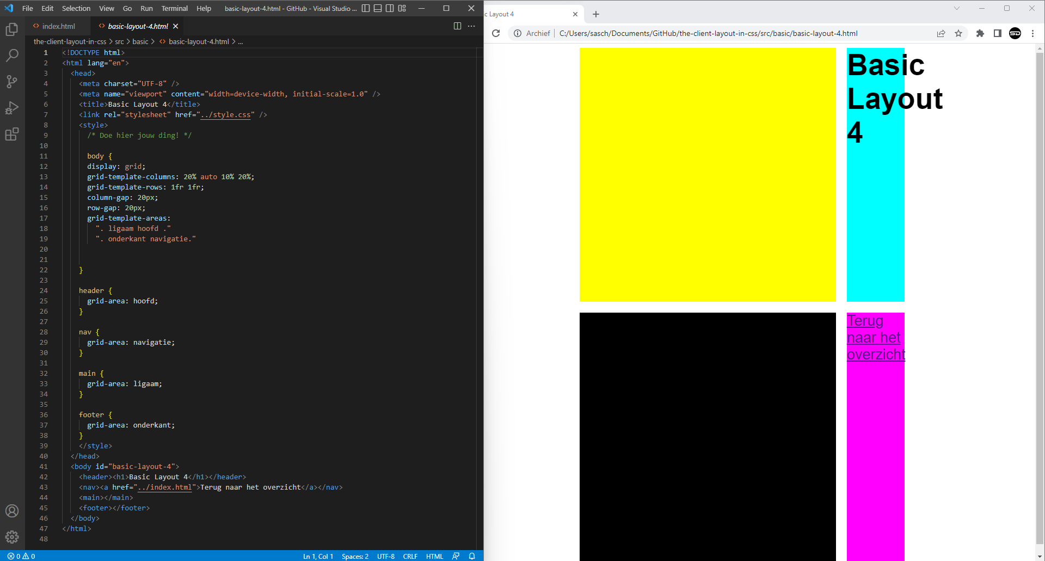Click the browser vertical scrollbar
The image size is (1045, 561).
click(x=1040, y=299)
